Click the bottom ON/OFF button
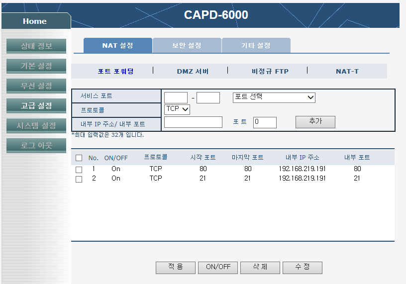This screenshot has height=284, width=406. pyautogui.click(x=218, y=268)
